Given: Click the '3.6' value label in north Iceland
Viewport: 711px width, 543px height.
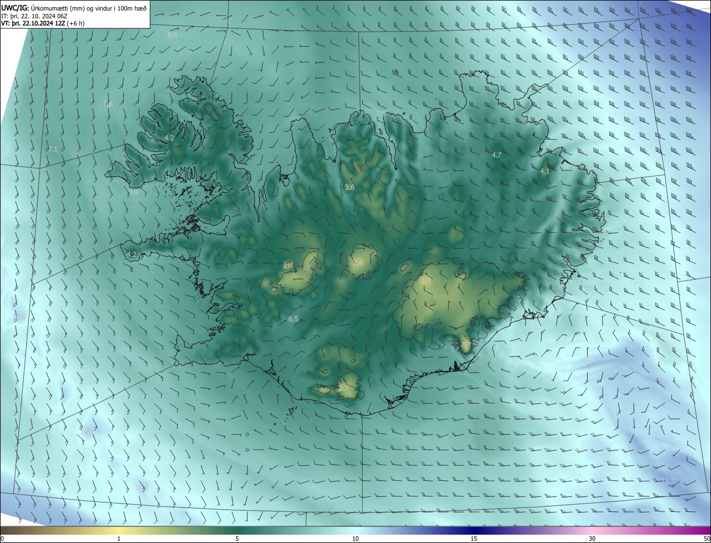Looking at the screenshot, I should 349,188.
